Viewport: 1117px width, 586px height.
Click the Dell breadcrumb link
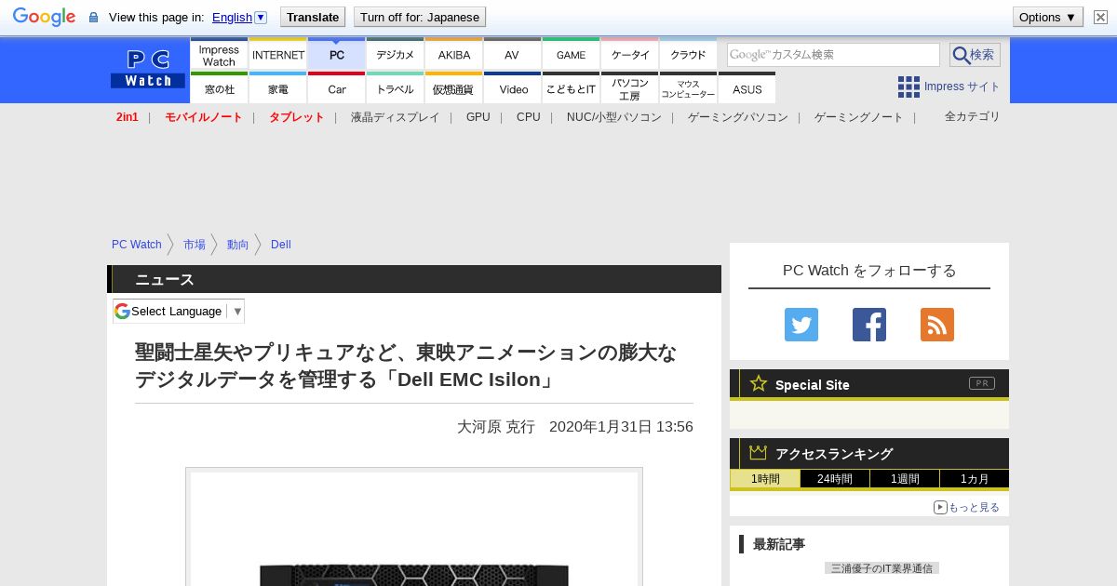tap(281, 245)
